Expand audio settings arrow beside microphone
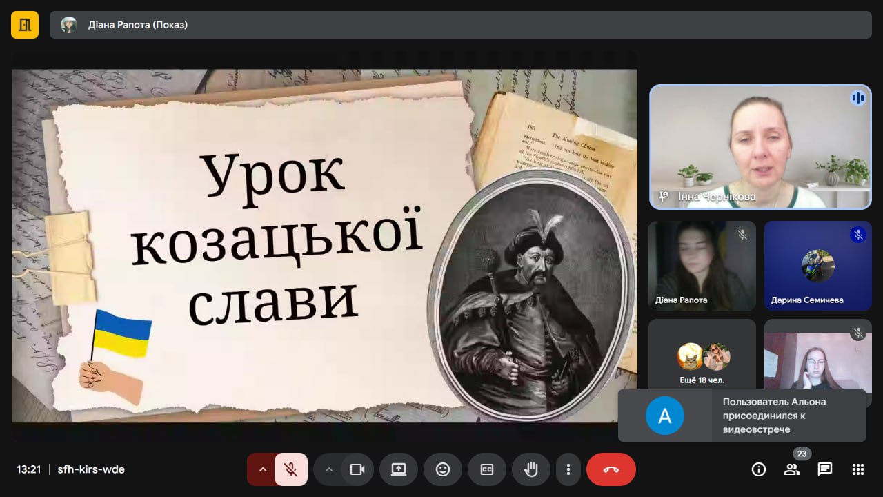The width and height of the screenshot is (883, 497). (x=262, y=469)
